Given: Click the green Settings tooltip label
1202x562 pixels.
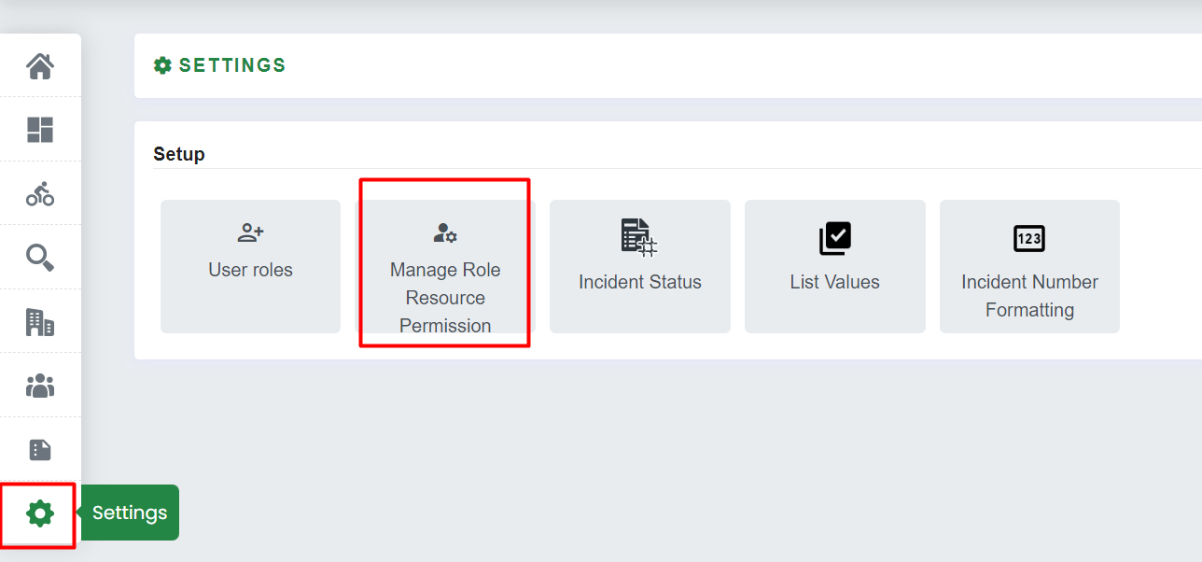Looking at the screenshot, I should click(x=130, y=513).
